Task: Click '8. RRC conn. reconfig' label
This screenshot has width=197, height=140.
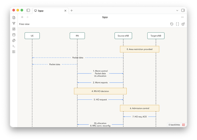Action: click(x=100, y=126)
